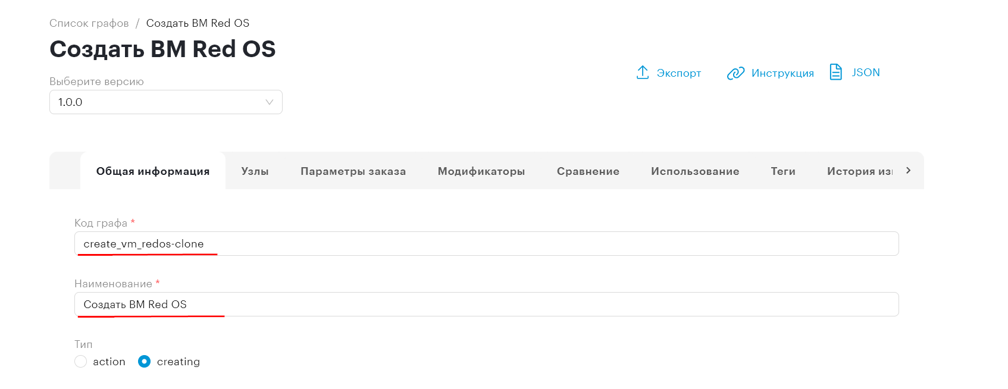Switch to the Общая информация tab
This screenshot has height=389, width=1008.
(153, 171)
